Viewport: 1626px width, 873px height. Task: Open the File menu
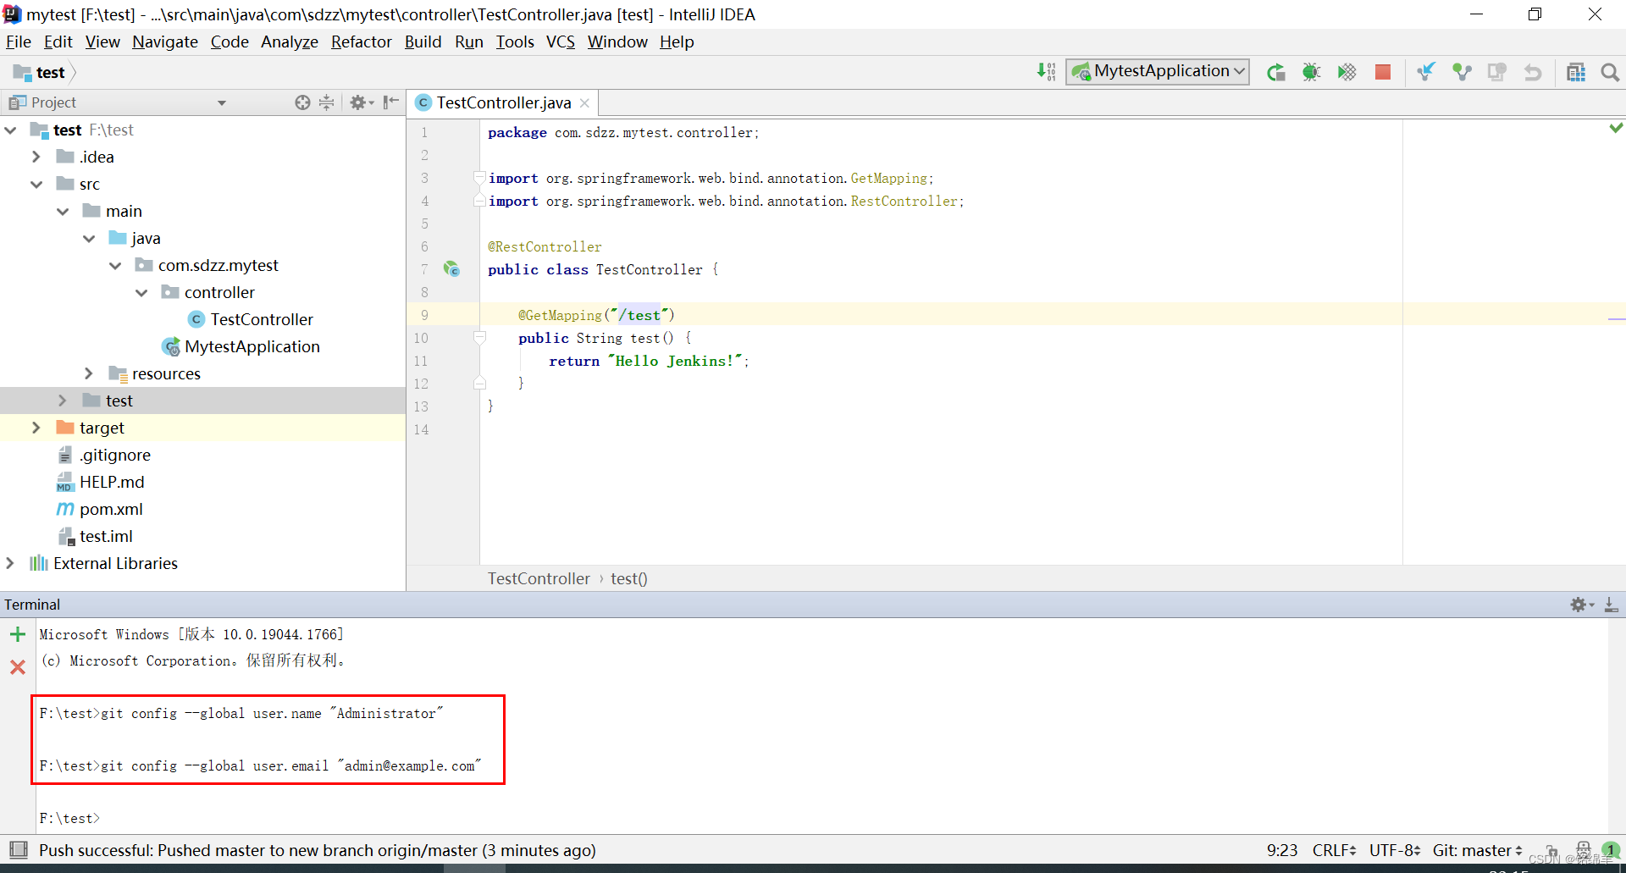[18, 42]
